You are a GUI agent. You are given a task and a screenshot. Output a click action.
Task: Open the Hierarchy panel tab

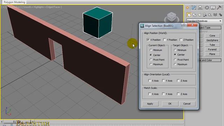click(x=200, y=8)
